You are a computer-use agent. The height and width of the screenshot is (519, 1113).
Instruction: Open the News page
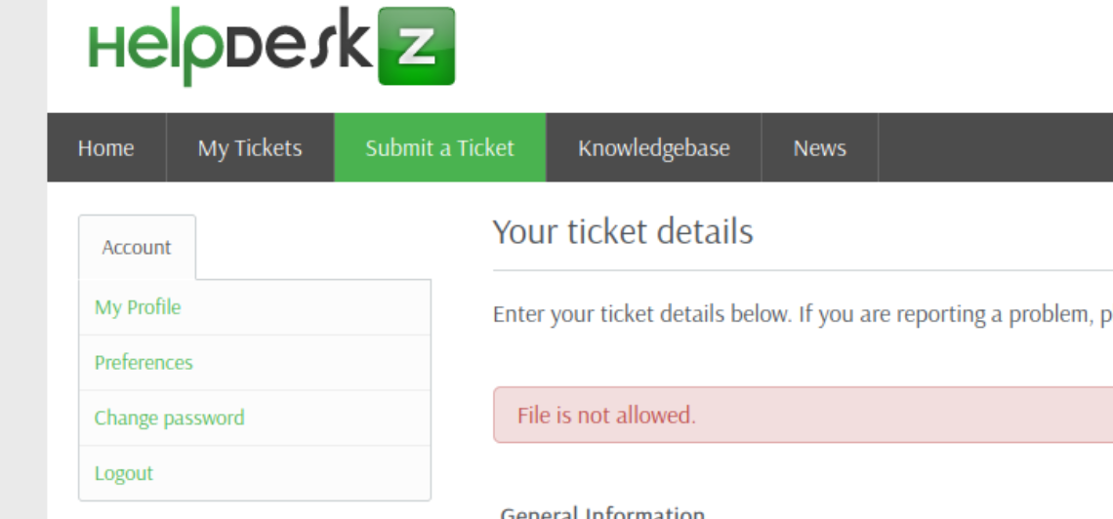click(820, 147)
